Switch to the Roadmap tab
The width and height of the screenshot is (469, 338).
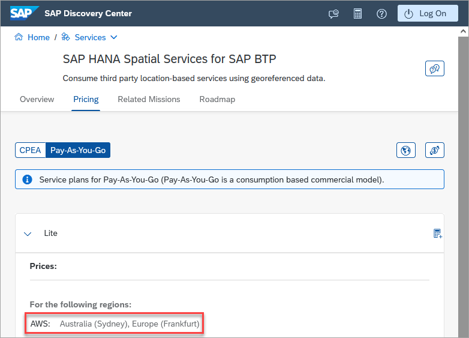pyautogui.click(x=217, y=100)
